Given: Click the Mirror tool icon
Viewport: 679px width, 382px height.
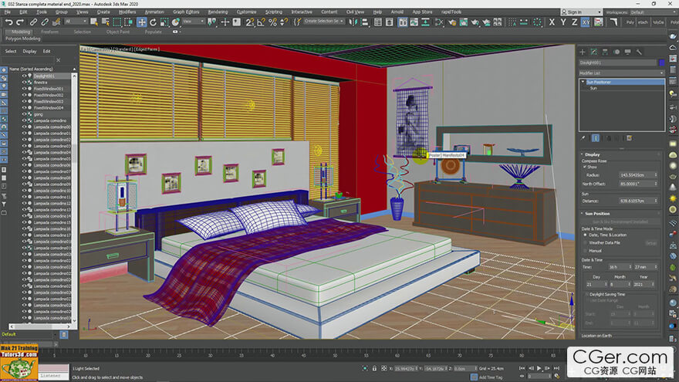Looking at the screenshot, I should [353, 22].
